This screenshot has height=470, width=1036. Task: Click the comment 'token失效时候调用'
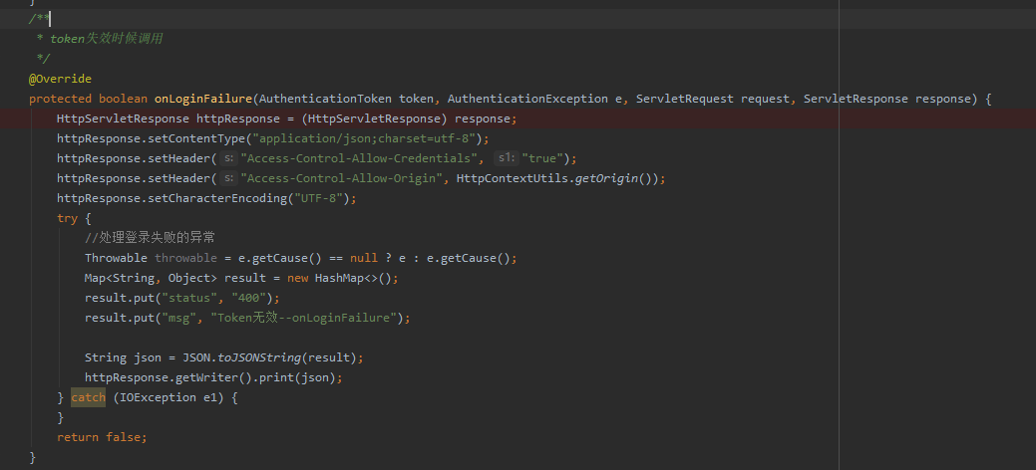107,39
